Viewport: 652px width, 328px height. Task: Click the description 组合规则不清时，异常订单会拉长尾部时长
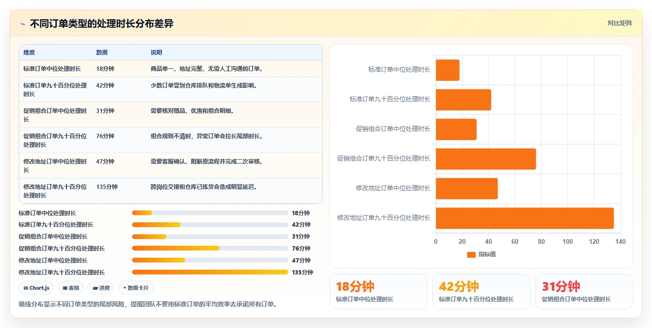pos(207,136)
